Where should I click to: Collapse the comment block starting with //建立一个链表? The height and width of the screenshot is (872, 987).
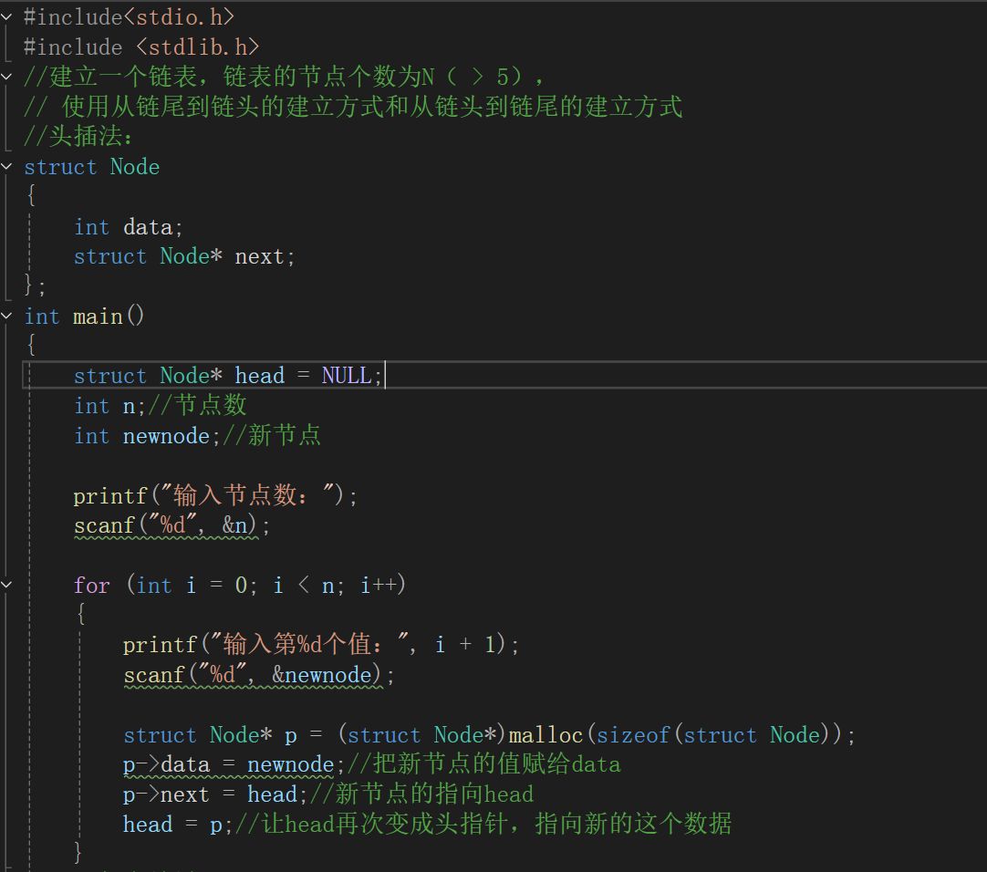click(x=6, y=77)
